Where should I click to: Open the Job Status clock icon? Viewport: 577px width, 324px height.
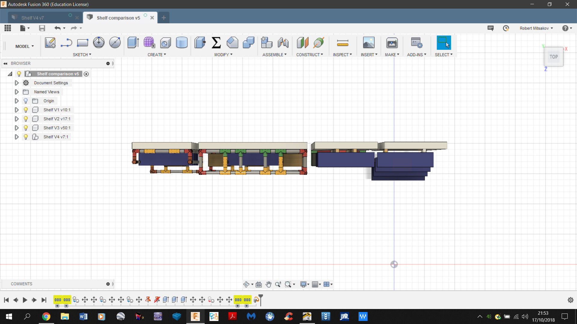[506, 28]
